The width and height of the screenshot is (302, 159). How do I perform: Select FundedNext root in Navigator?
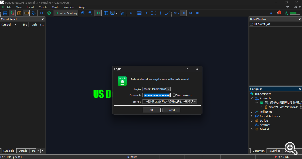coord(263,94)
